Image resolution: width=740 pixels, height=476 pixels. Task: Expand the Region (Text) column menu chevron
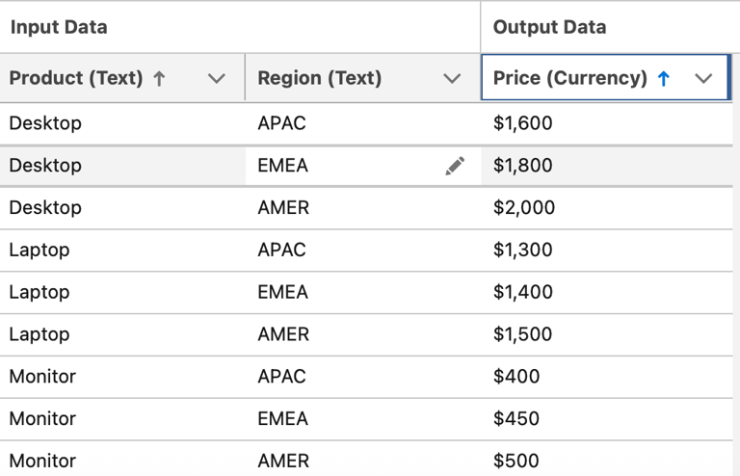point(452,79)
